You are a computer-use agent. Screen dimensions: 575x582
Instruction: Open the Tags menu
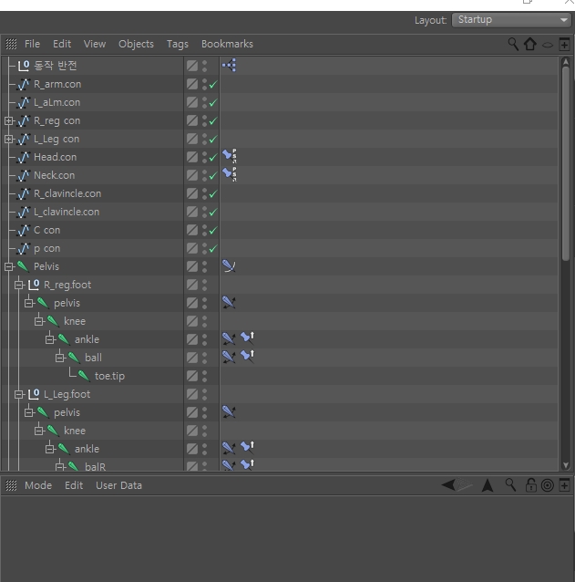(x=178, y=44)
